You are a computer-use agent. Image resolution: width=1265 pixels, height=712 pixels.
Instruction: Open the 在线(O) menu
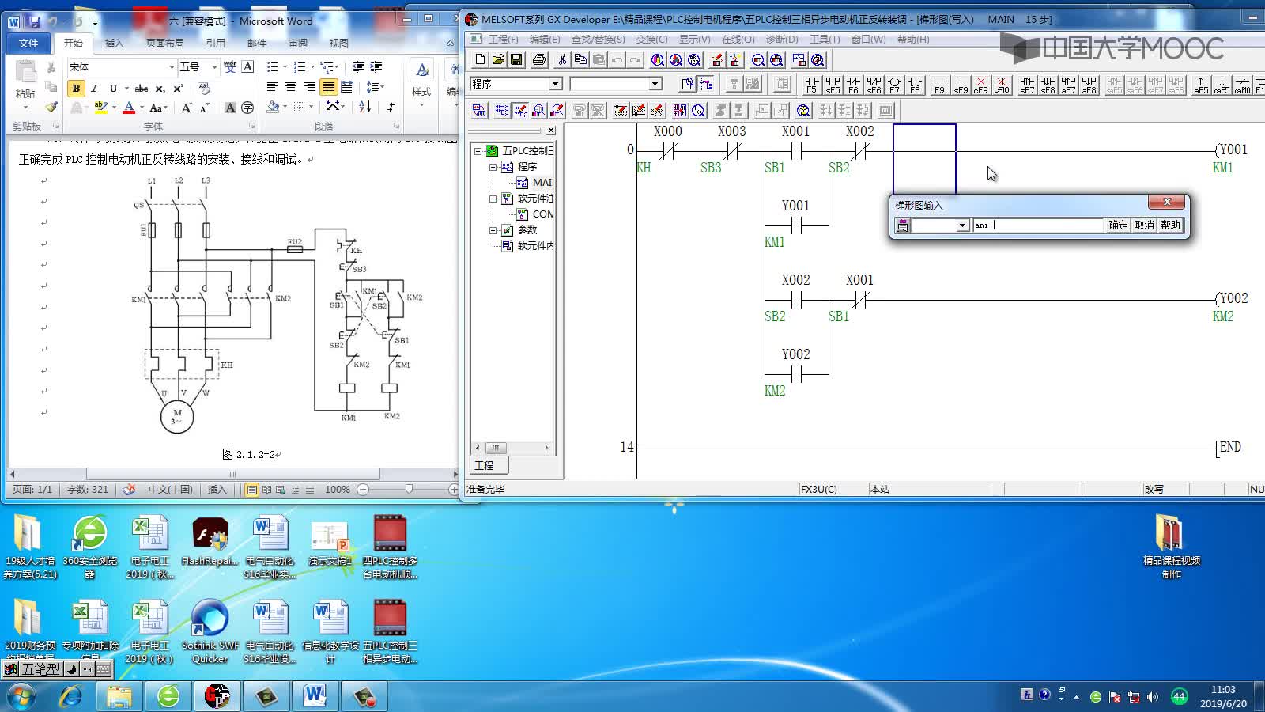click(738, 39)
